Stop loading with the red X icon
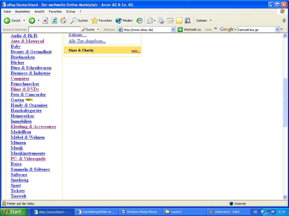The width and height of the screenshot is (289, 216). pyautogui.click(x=45, y=20)
